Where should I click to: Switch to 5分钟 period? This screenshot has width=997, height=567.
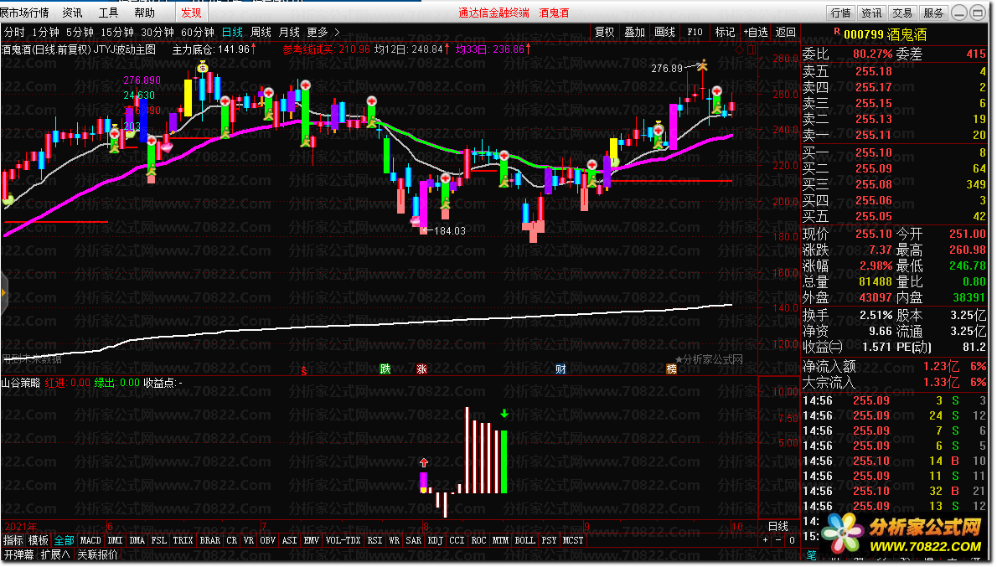[x=80, y=33]
